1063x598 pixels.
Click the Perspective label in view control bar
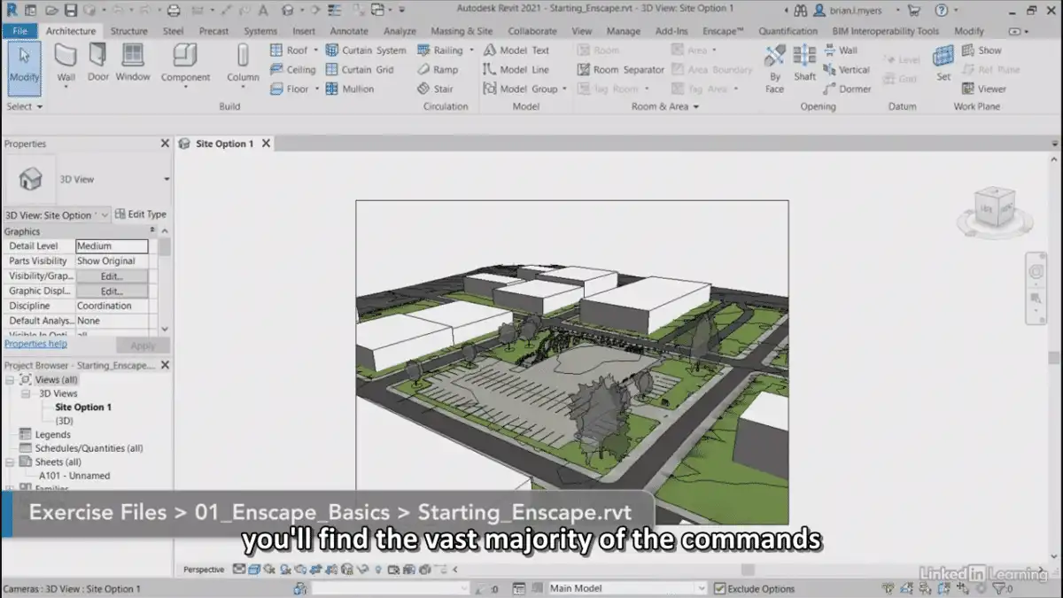[205, 570]
